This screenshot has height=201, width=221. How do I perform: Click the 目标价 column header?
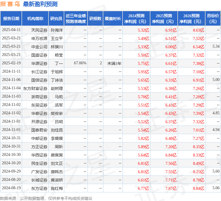[x=213, y=18]
